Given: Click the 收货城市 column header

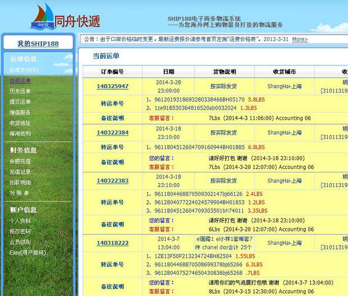Looking at the screenshot, I should (284, 72).
